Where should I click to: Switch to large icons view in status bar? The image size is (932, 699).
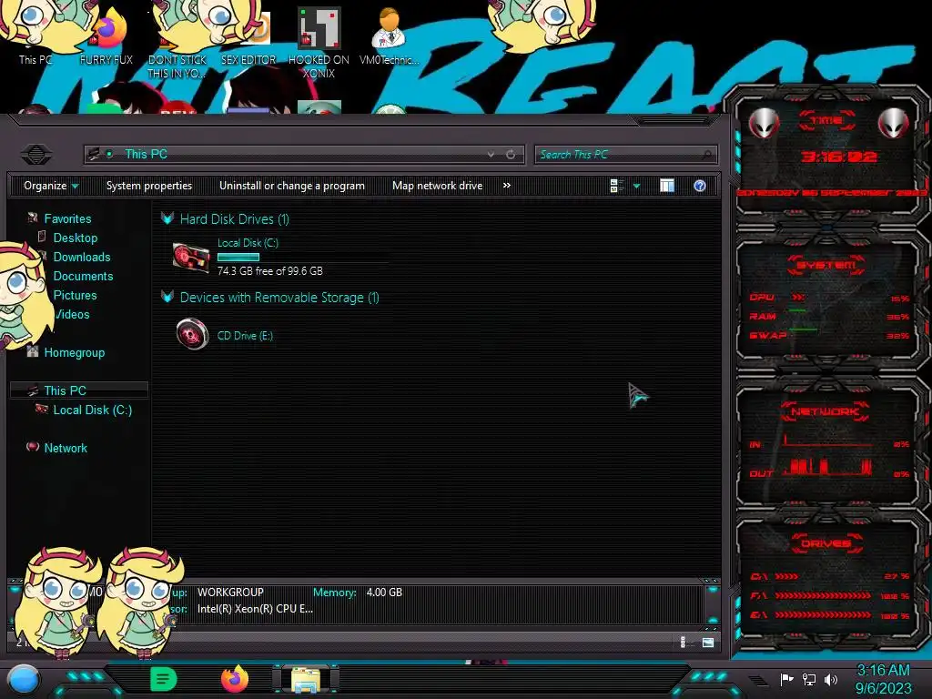(708, 642)
